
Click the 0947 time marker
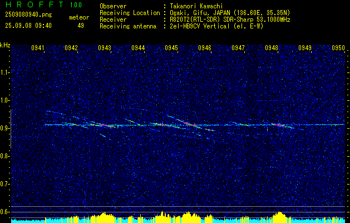pyautogui.click(x=238, y=48)
